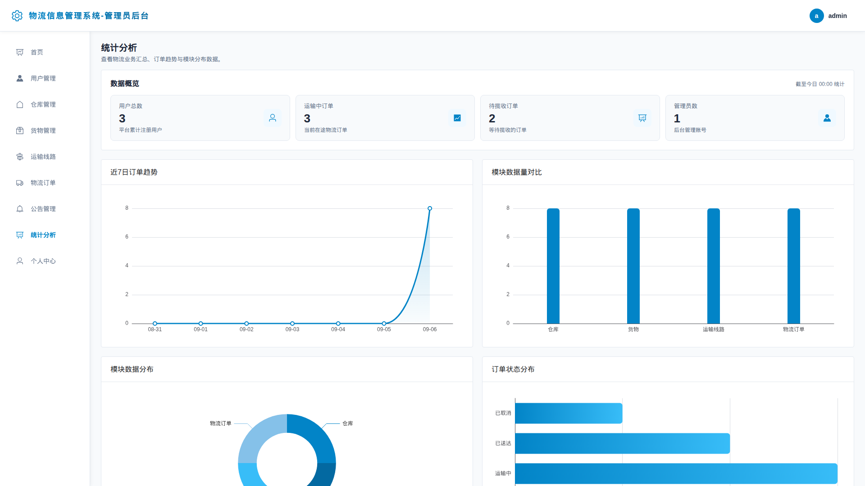Click the 09-05 data point on trend line
Viewport: 865px width, 486px height.
384,324
